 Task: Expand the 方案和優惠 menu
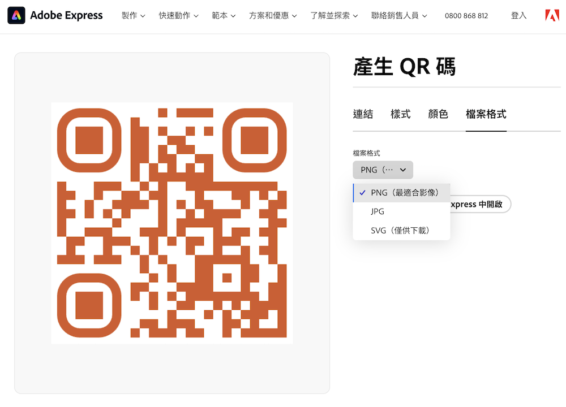pos(273,16)
